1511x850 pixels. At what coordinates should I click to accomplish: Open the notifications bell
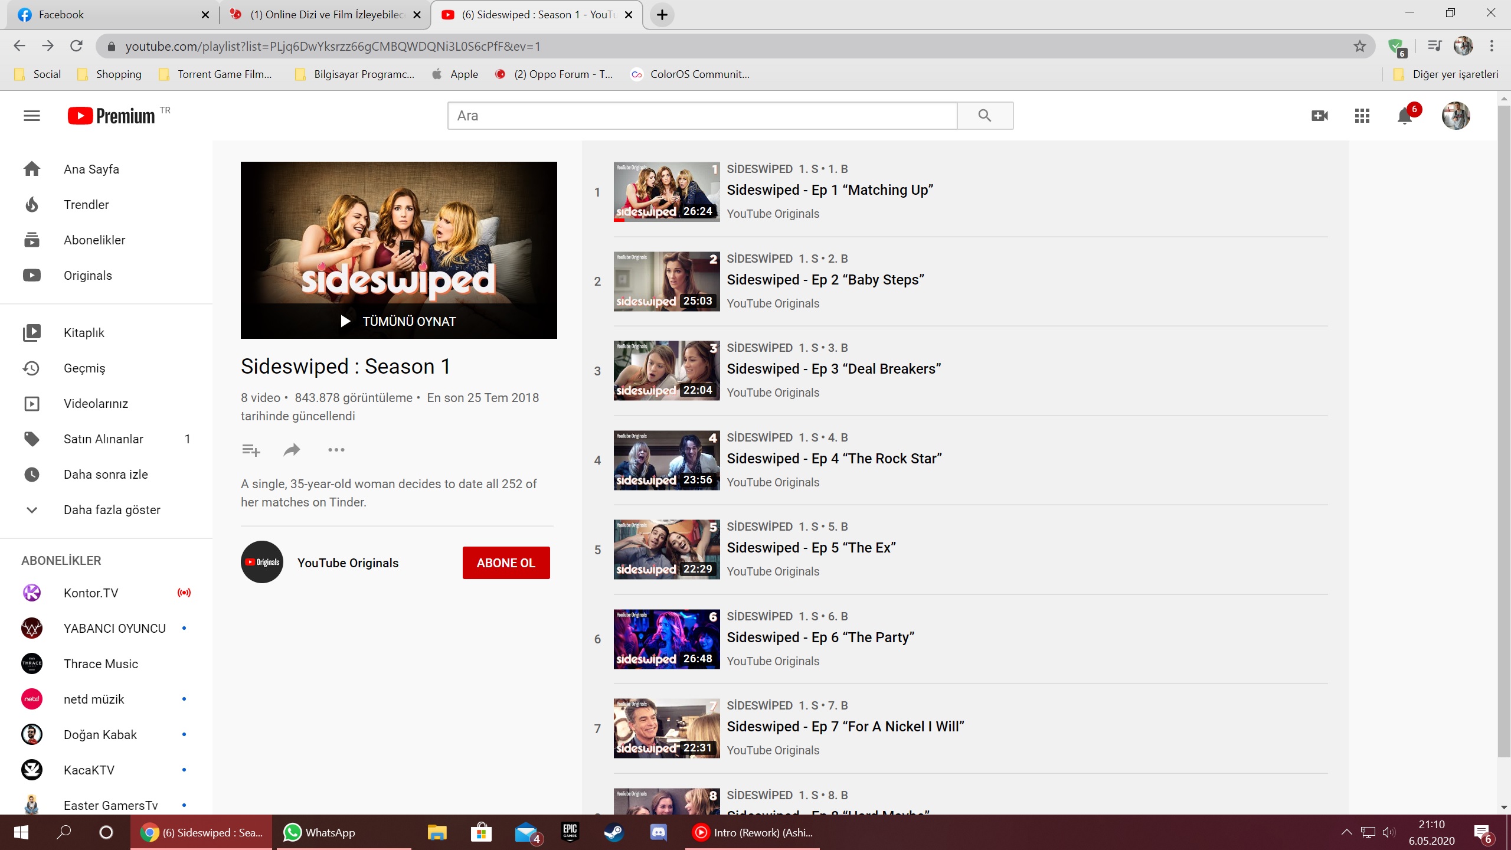(x=1405, y=116)
